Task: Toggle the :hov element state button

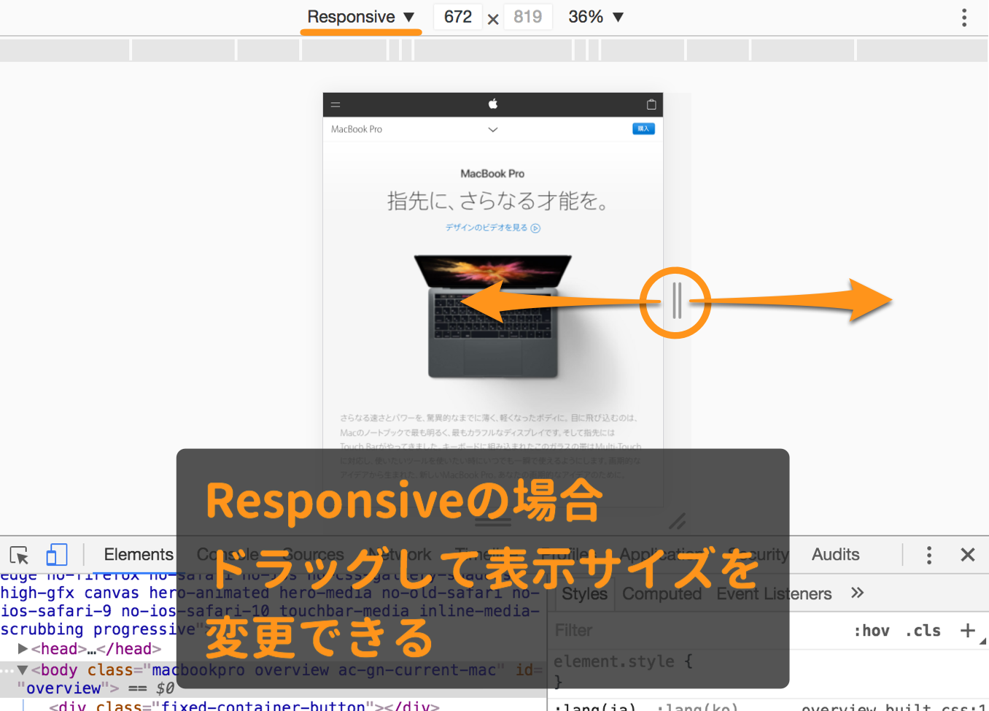Action: pos(872,631)
